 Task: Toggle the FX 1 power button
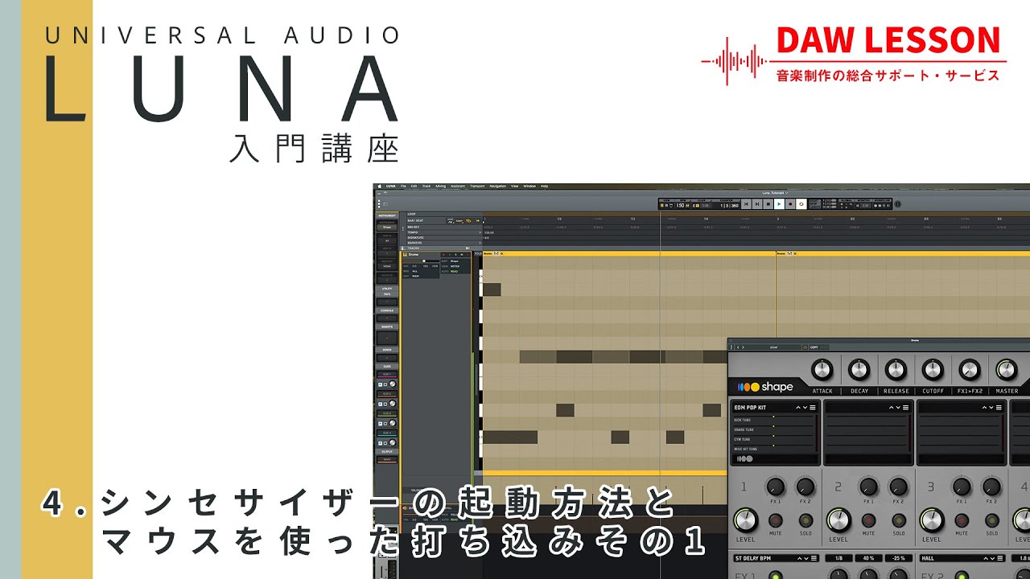point(776,575)
